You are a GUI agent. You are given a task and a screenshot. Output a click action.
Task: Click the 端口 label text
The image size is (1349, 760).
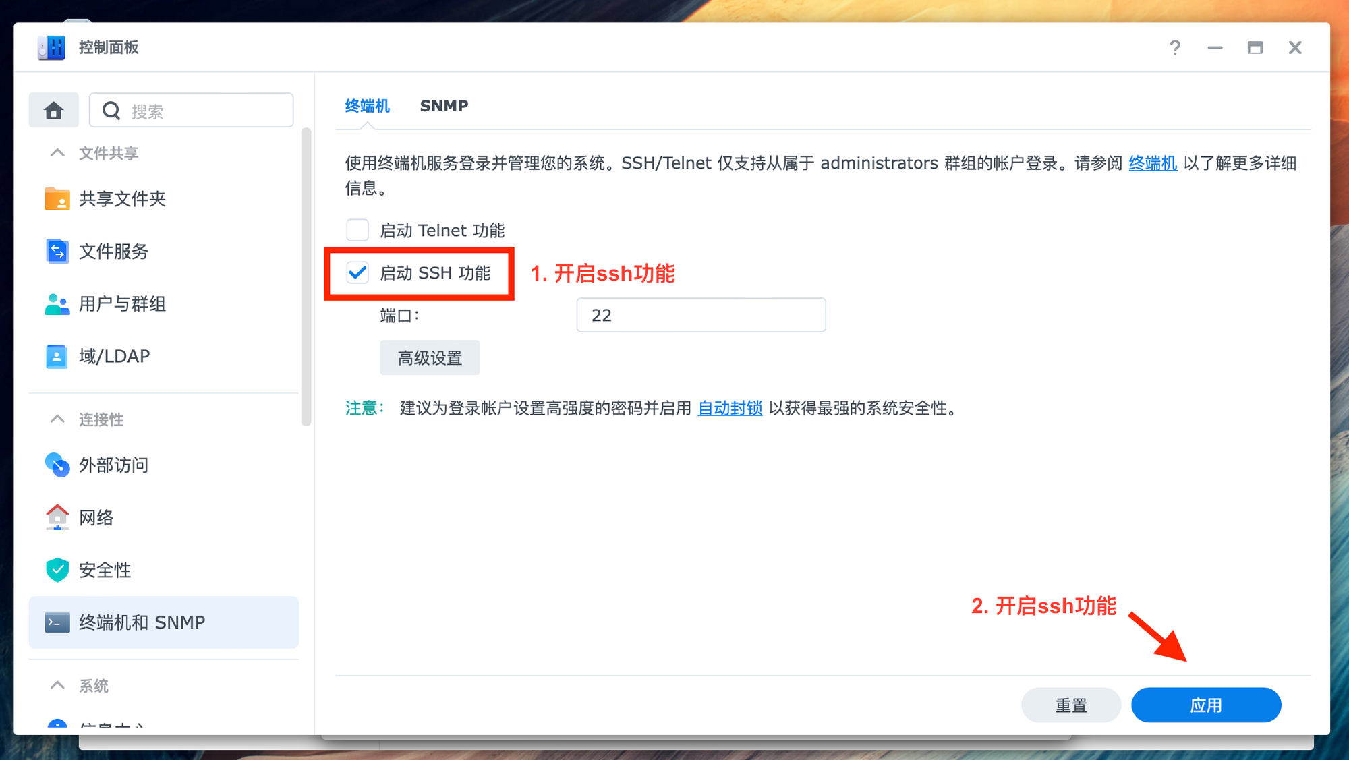pyautogui.click(x=399, y=316)
